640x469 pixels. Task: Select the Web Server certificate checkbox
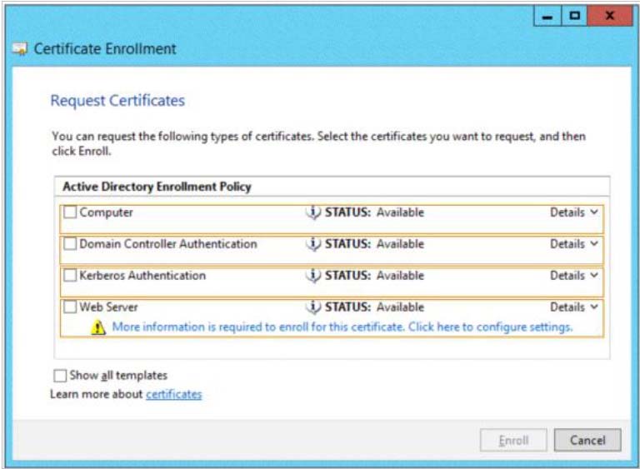[70, 307]
